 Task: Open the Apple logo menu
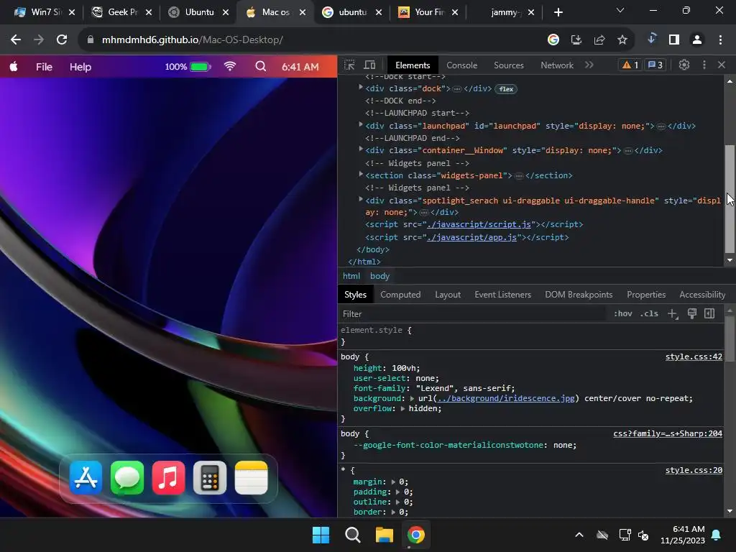click(x=14, y=67)
